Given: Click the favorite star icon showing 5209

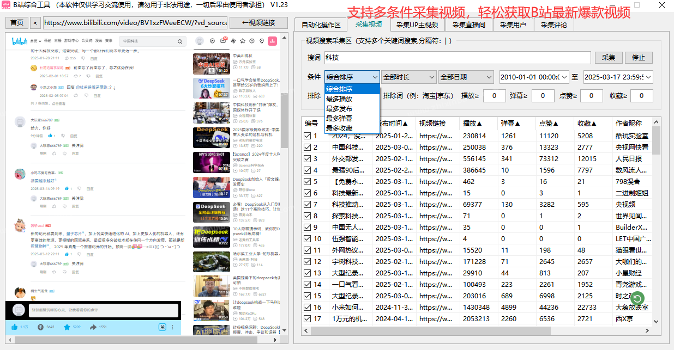Looking at the screenshot, I should point(67,327).
